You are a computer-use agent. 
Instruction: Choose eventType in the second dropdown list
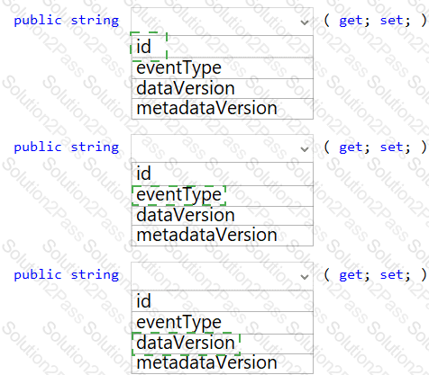click(223, 196)
